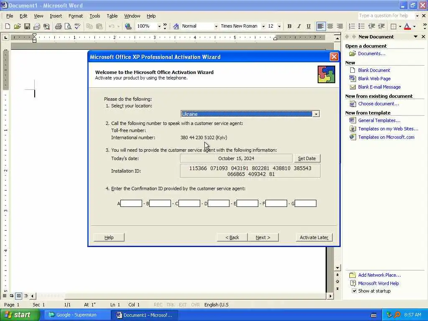The image size is (428, 321).
Task: Open the Style Normal dropdown
Action: [216, 26]
